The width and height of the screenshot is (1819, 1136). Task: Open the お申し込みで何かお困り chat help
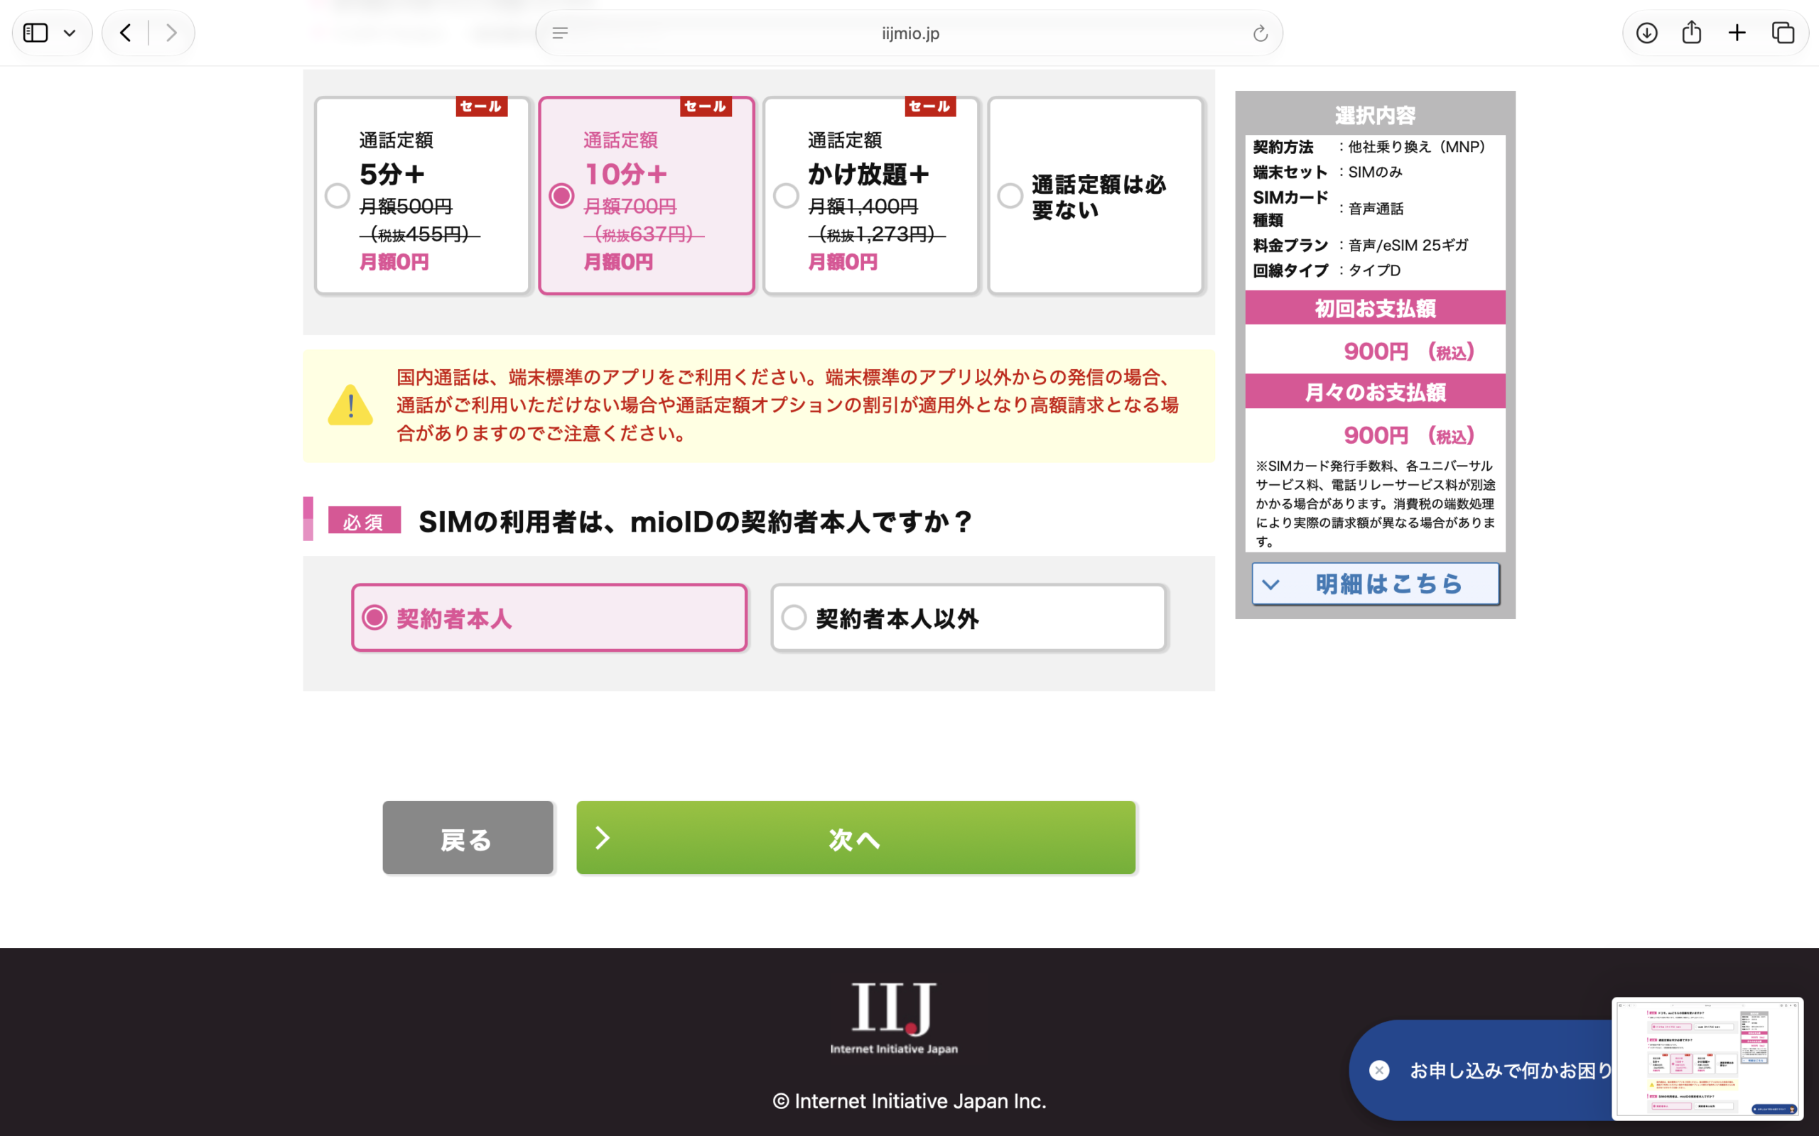pos(1511,1070)
